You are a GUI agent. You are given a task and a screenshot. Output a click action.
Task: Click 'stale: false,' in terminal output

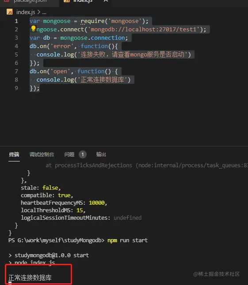(41, 187)
